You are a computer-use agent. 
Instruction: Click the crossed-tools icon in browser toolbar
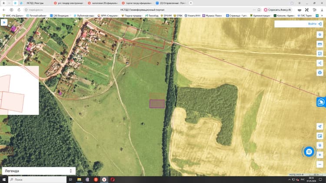(307, 10)
